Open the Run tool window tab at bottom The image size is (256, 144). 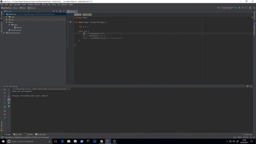click(7, 134)
